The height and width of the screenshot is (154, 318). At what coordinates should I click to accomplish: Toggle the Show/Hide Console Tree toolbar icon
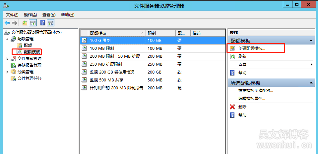[33, 23]
